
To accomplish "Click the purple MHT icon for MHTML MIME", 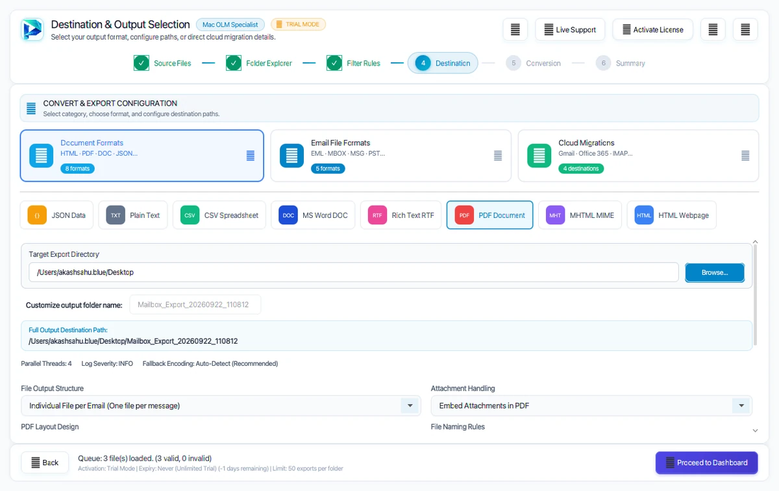I will click(x=555, y=215).
